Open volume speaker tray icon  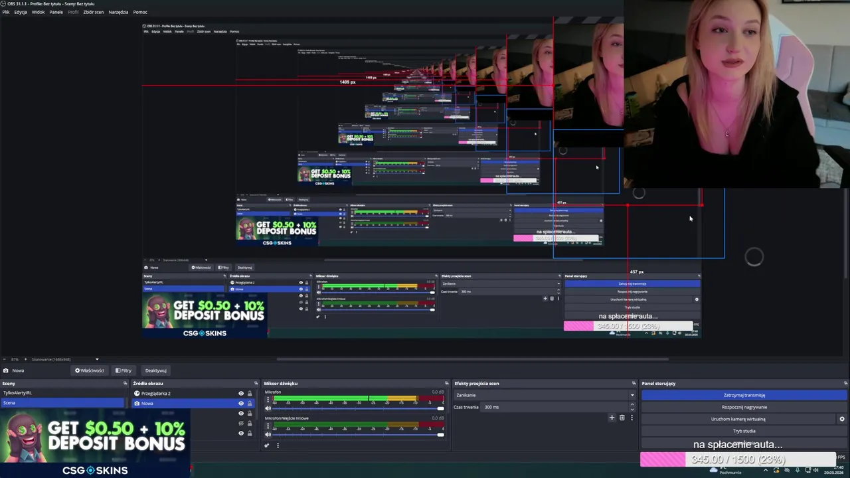[x=816, y=470]
